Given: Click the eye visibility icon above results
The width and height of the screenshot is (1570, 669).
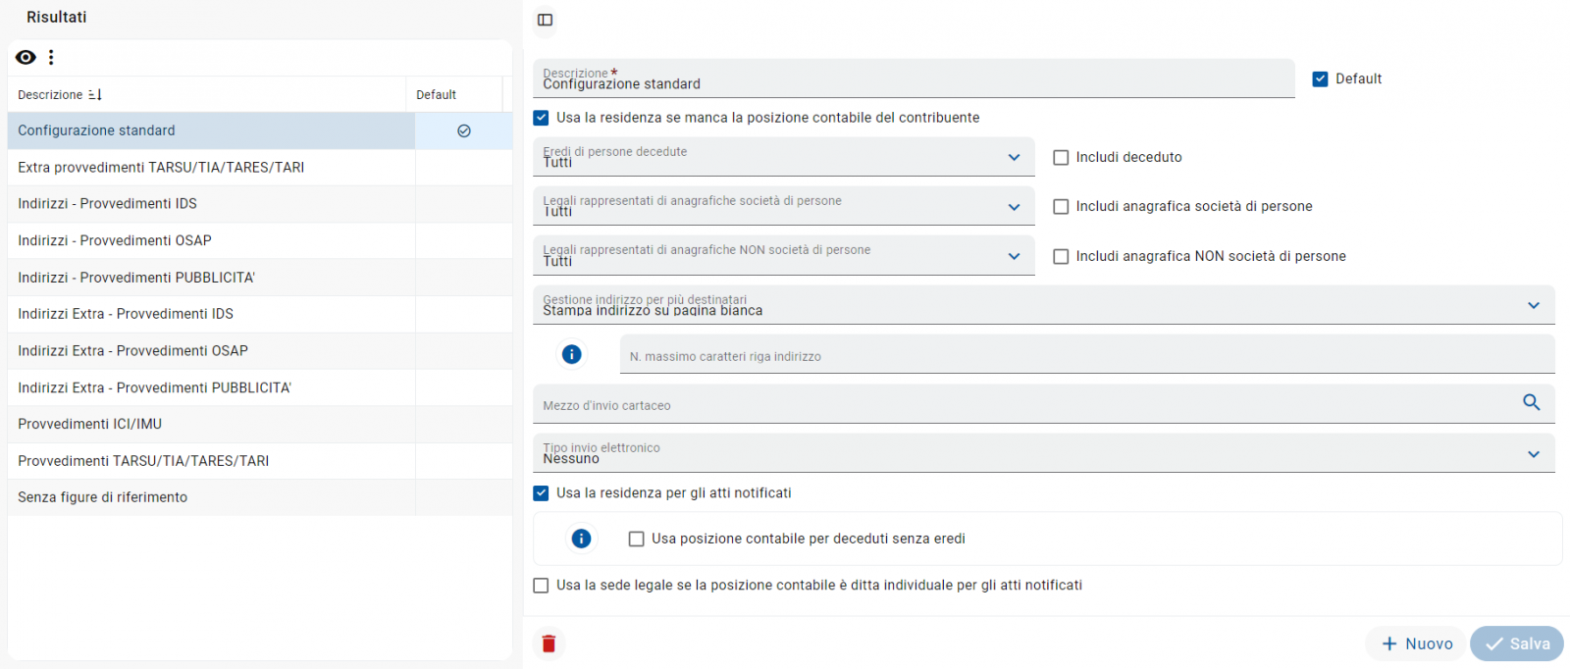Looking at the screenshot, I should pyautogui.click(x=26, y=58).
